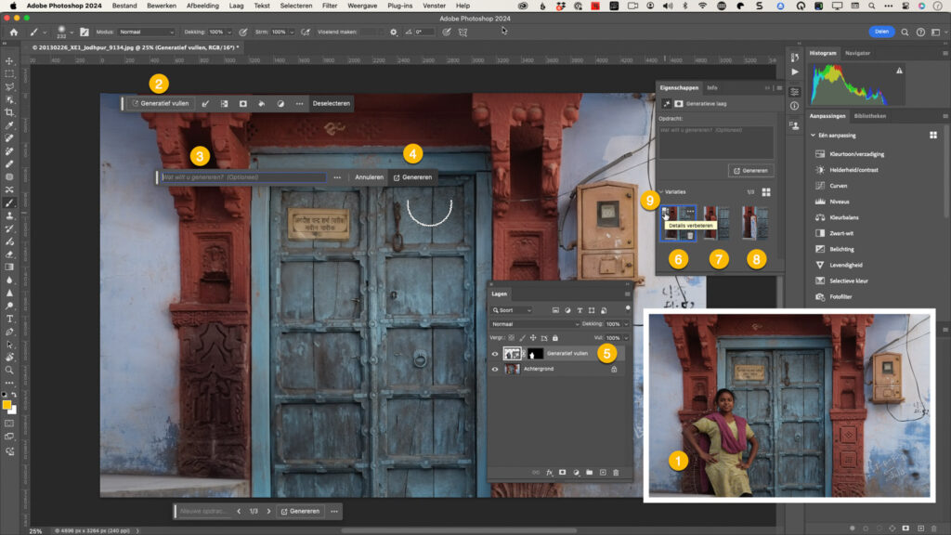This screenshot has width=951, height=535.
Task: Open the Filter menu
Action: click(330, 6)
